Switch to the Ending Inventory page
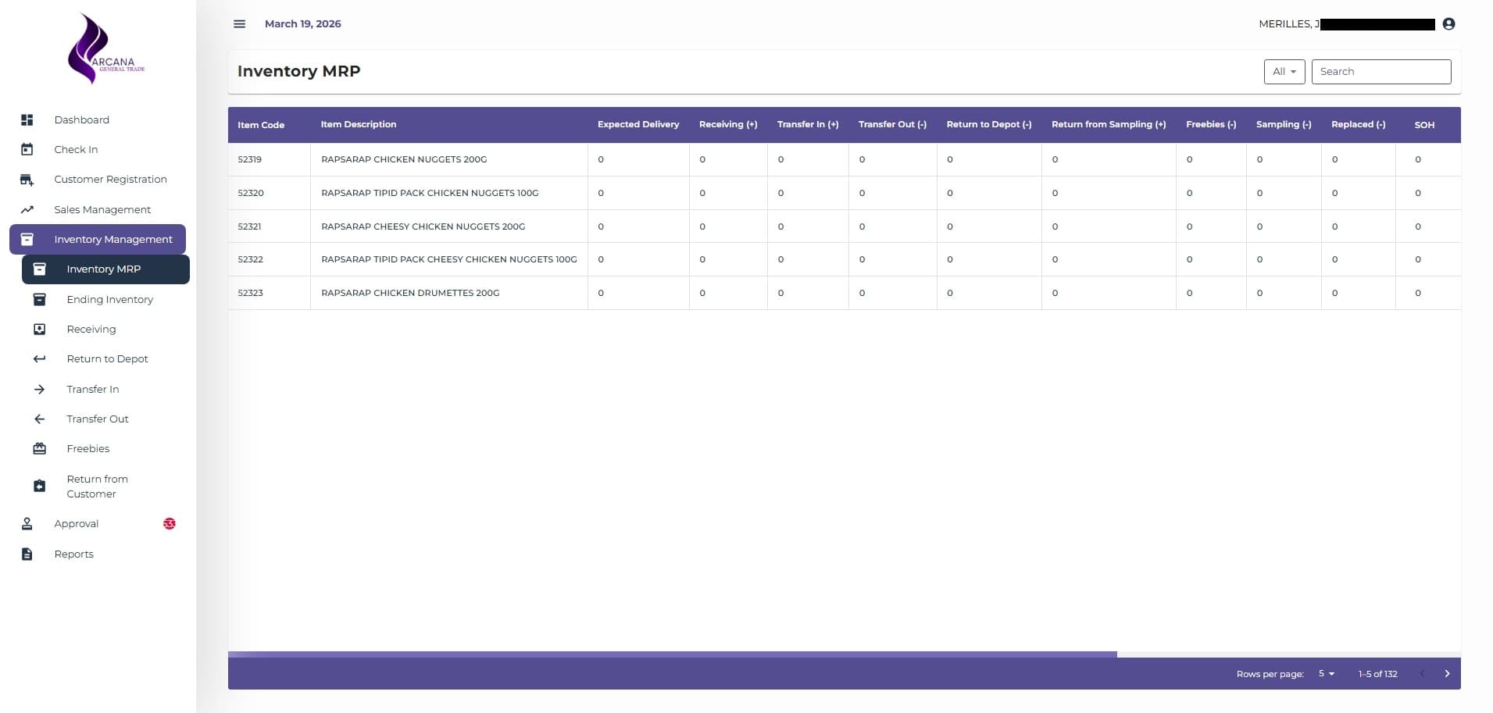The height and width of the screenshot is (713, 1493). coord(109,299)
